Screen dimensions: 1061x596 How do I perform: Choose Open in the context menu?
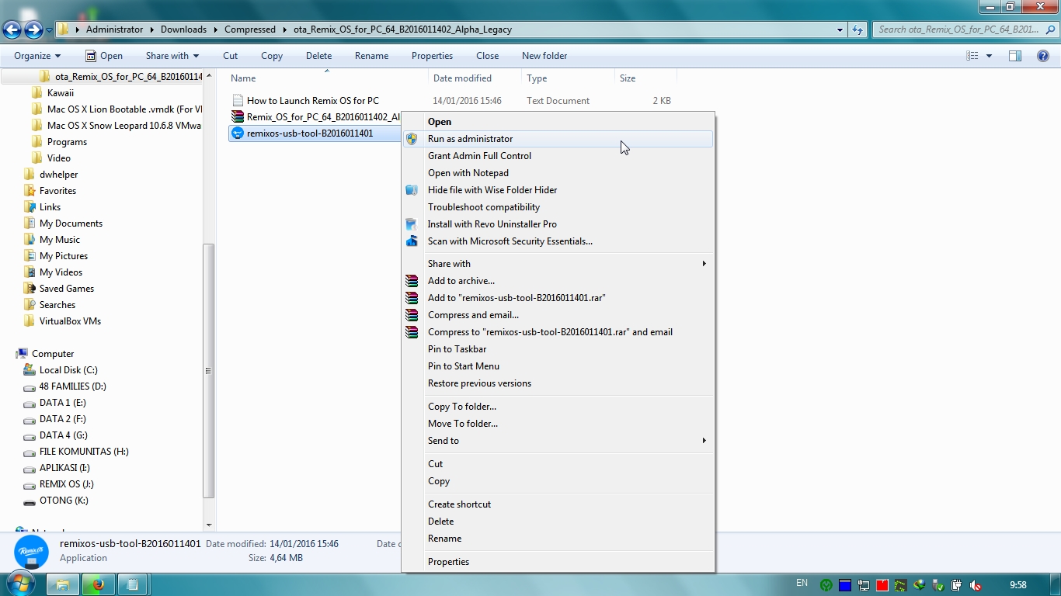pos(558,122)
